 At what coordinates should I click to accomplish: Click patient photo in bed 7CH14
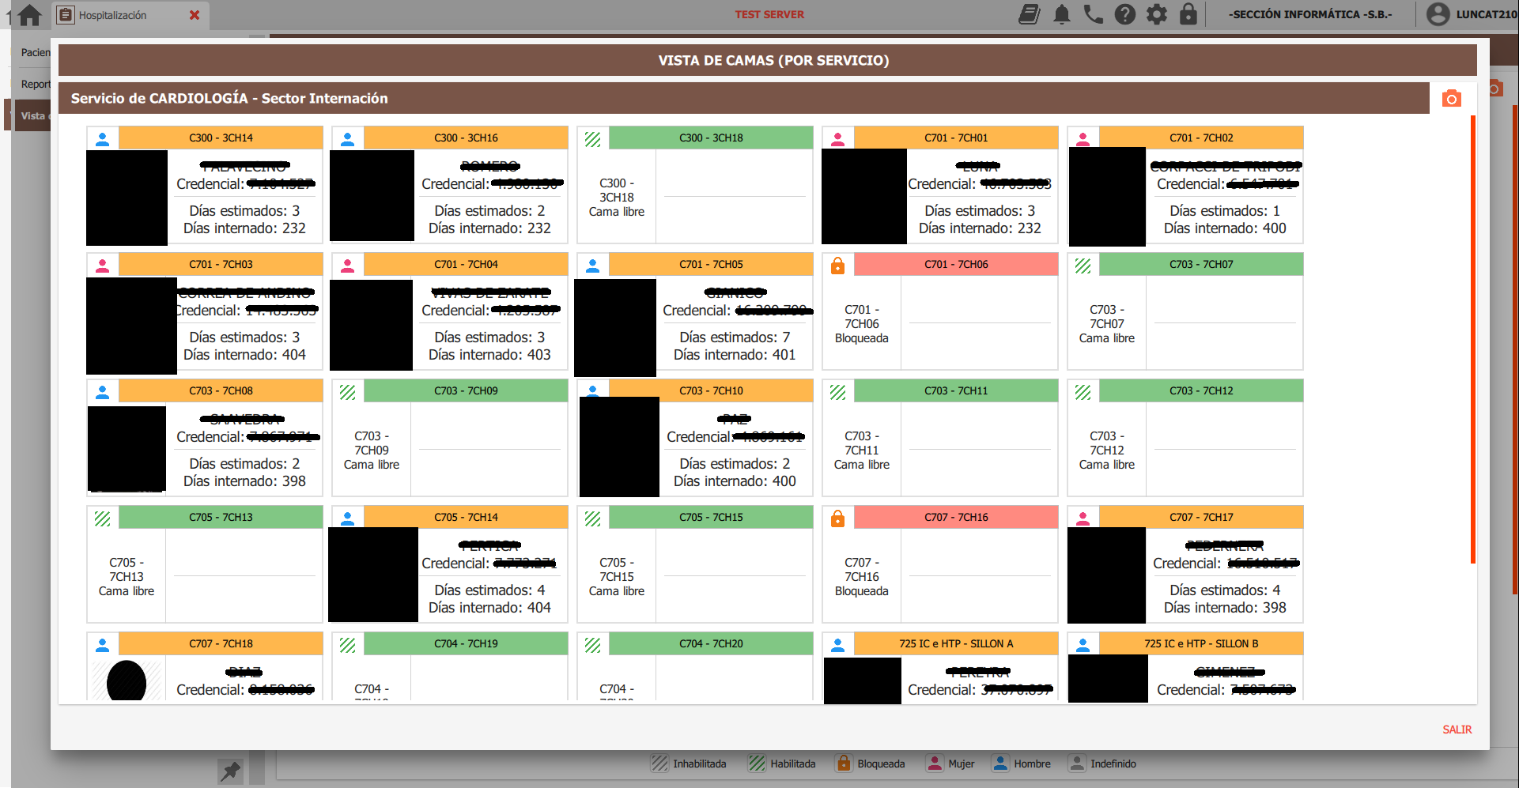click(373, 575)
